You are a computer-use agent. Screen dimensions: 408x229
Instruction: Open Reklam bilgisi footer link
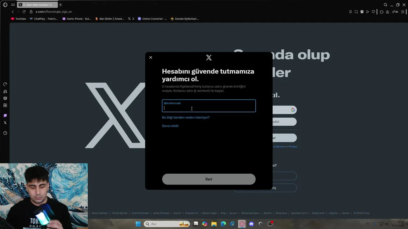tap(209, 213)
